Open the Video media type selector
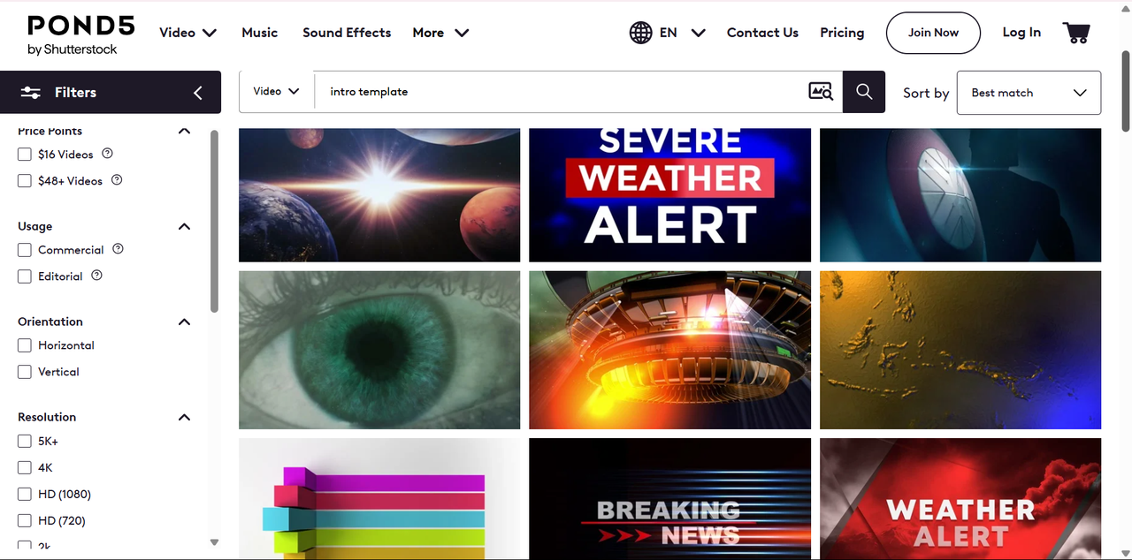This screenshot has height=560, width=1132. pyautogui.click(x=276, y=92)
